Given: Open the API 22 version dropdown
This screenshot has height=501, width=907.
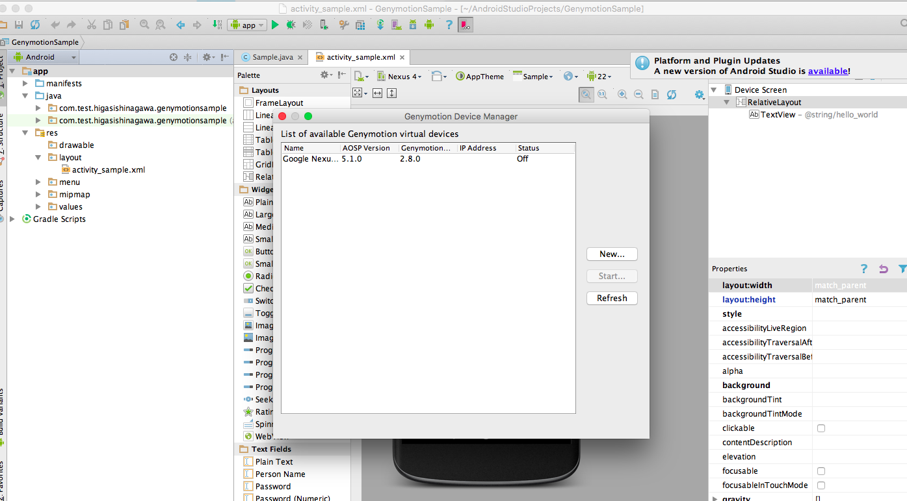Looking at the screenshot, I should [x=599, y=76].
